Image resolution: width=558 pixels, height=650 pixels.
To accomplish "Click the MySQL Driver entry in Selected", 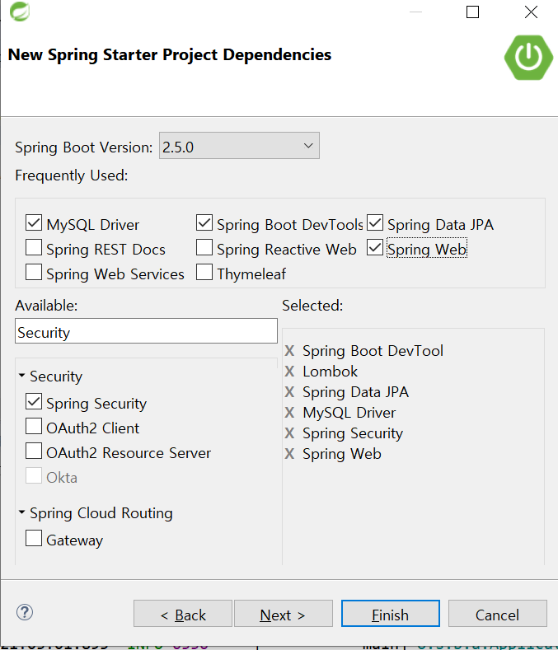I will click(x=349, y=413).
